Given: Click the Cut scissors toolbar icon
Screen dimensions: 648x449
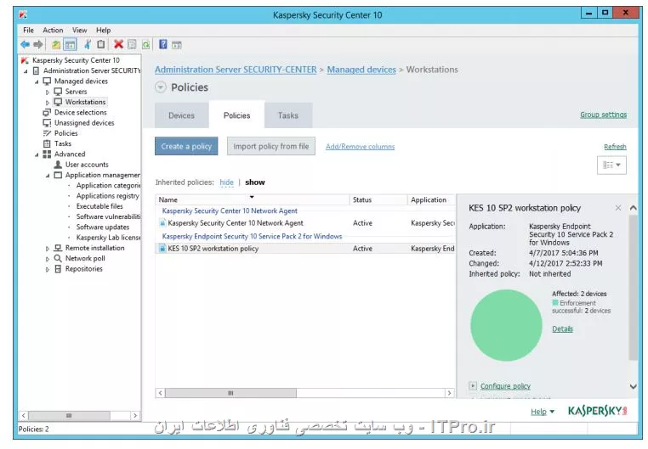Looking at the screenshot, I should click(88, 44).
